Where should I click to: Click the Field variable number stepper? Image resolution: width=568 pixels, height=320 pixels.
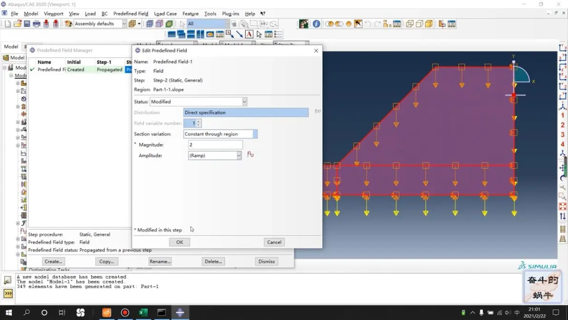[x=198, y=123]
